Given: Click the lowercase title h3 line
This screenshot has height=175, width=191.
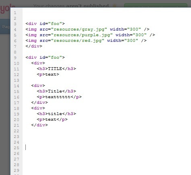Looking at the screenshot, I should click(56, 114).
